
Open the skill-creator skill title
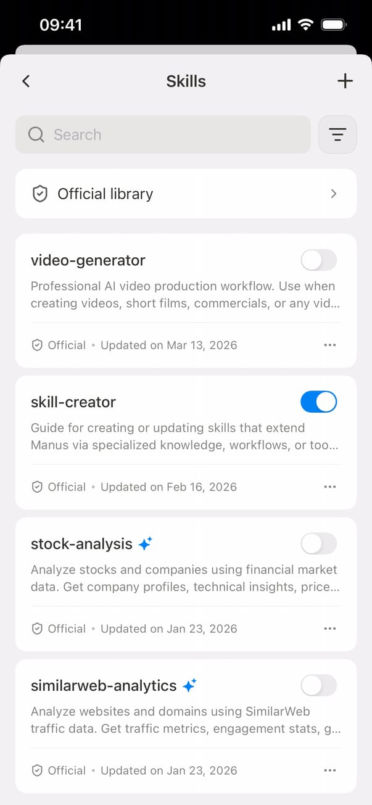pyautogui.click(x=73, y=402)
